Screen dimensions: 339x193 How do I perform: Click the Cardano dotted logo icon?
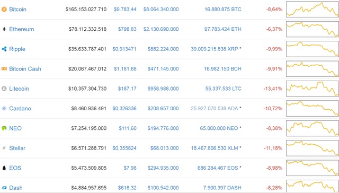pos(4,108)
